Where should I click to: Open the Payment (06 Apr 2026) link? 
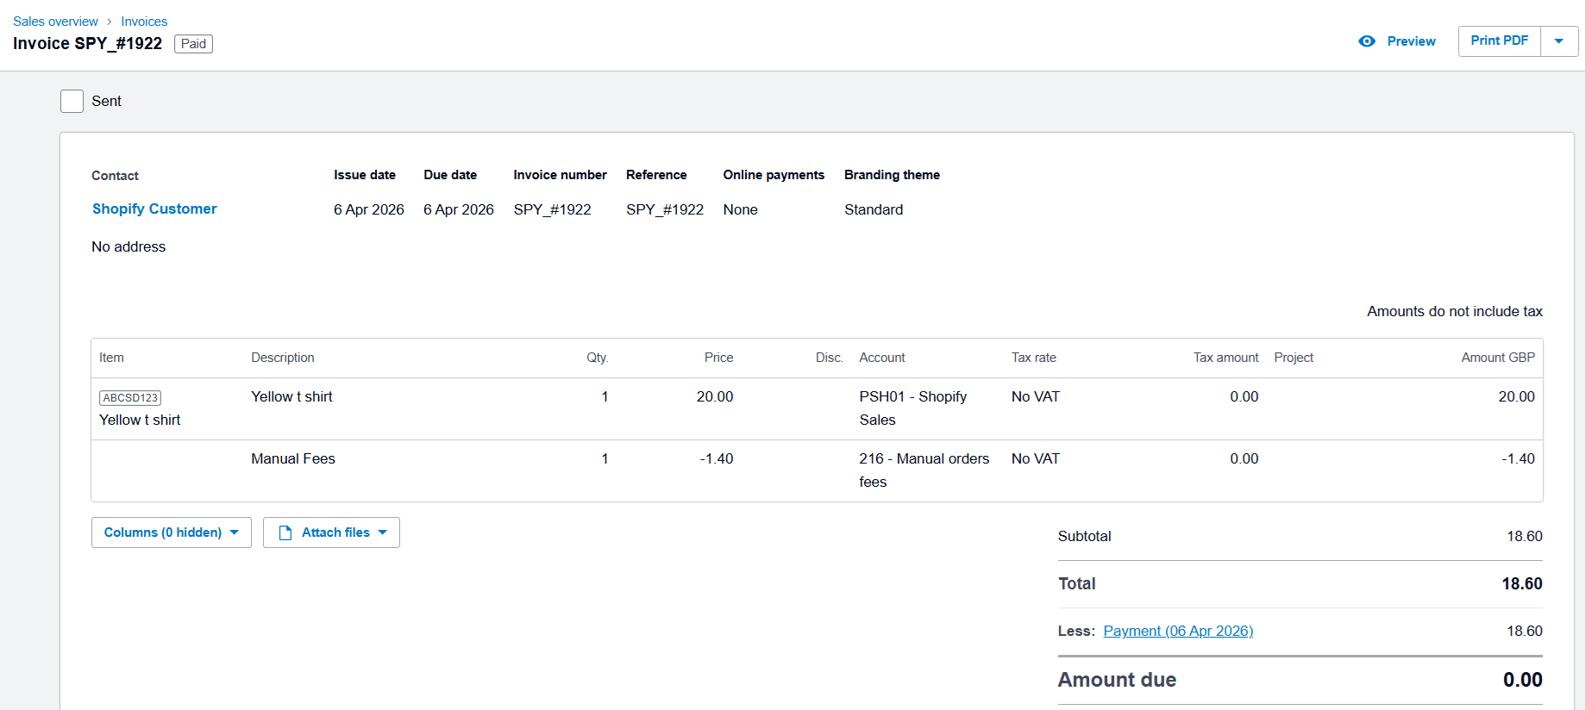click(1178, 631)
